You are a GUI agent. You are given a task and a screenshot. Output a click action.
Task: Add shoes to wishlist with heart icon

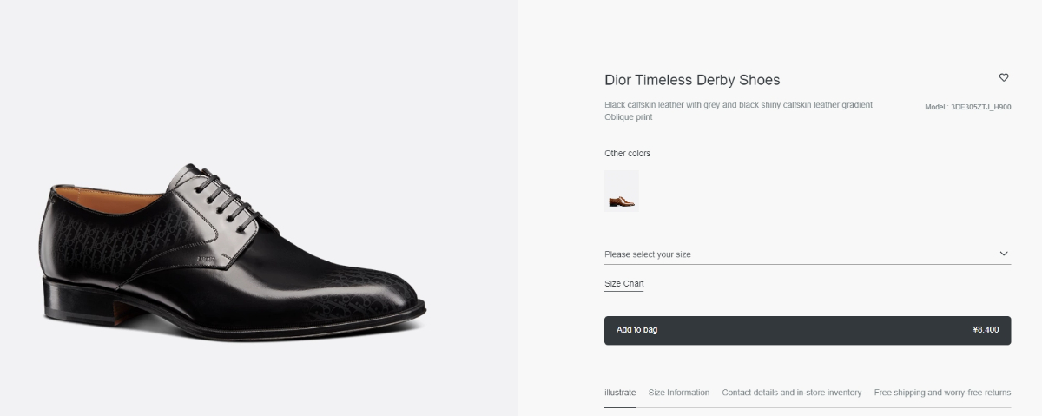tap(1004, 77)
